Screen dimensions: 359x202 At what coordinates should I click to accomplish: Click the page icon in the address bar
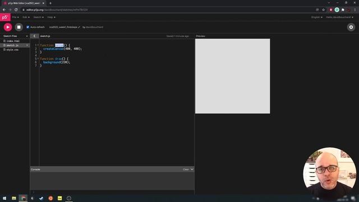pyautogui.click(x=317, y=10)
